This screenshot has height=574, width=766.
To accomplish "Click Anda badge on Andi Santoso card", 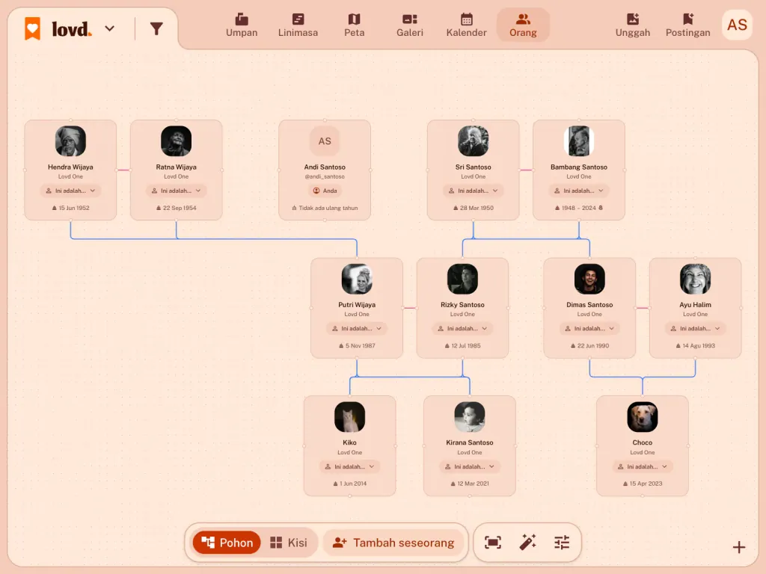I will coord(325,191).
